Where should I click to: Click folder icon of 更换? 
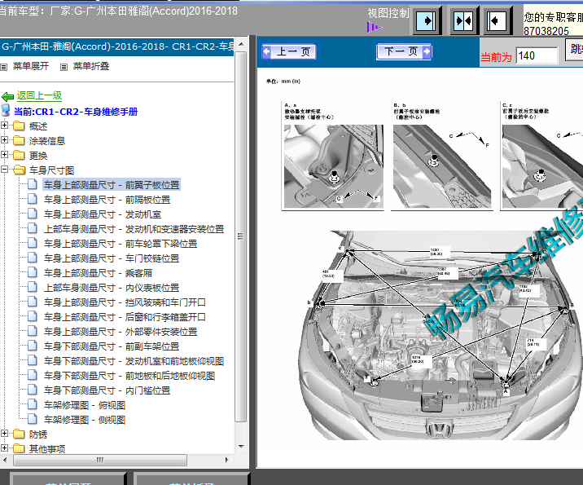[19, 156]
